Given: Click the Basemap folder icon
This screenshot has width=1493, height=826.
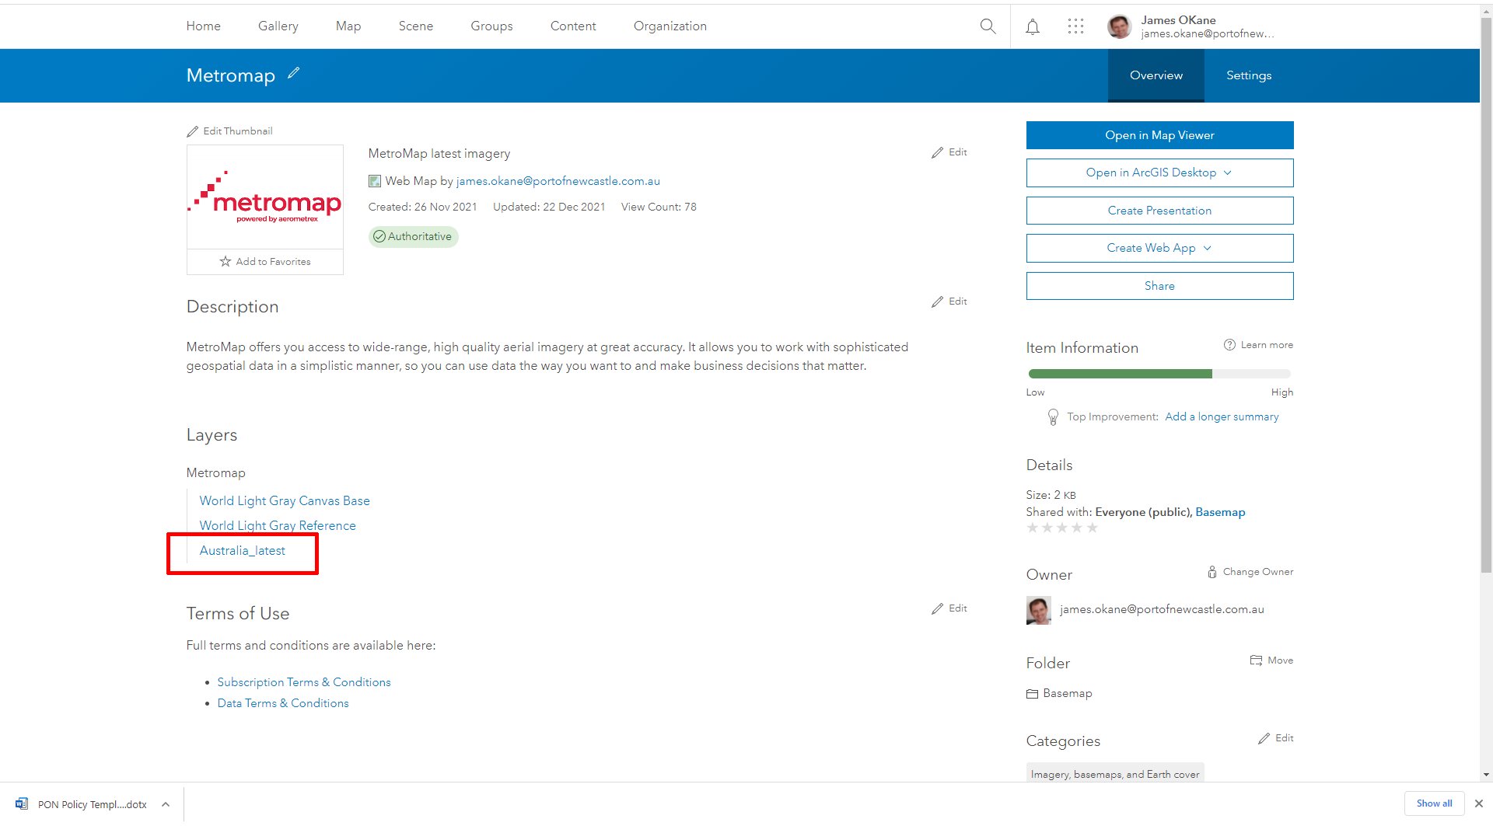Looking at the screenshot, I should [x=1032, y=694].
